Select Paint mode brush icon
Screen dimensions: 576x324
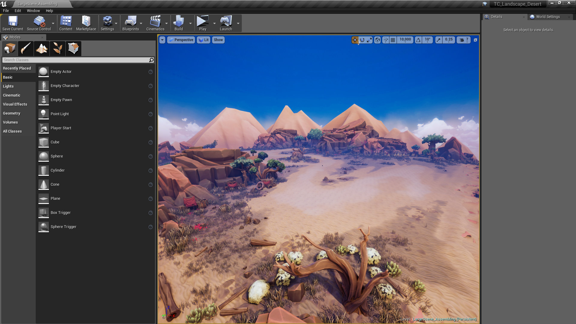26,48
